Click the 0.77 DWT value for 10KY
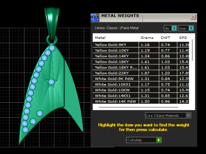The width and height of the screenshot is (206, 154). click(x=165, y=50)
